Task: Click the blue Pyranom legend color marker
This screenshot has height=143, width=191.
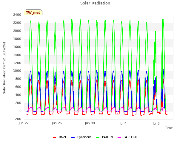Action: click(73, 138)
